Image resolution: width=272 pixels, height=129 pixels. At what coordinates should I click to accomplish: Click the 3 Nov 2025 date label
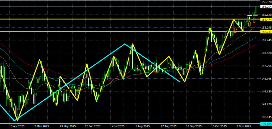(244, 126)
